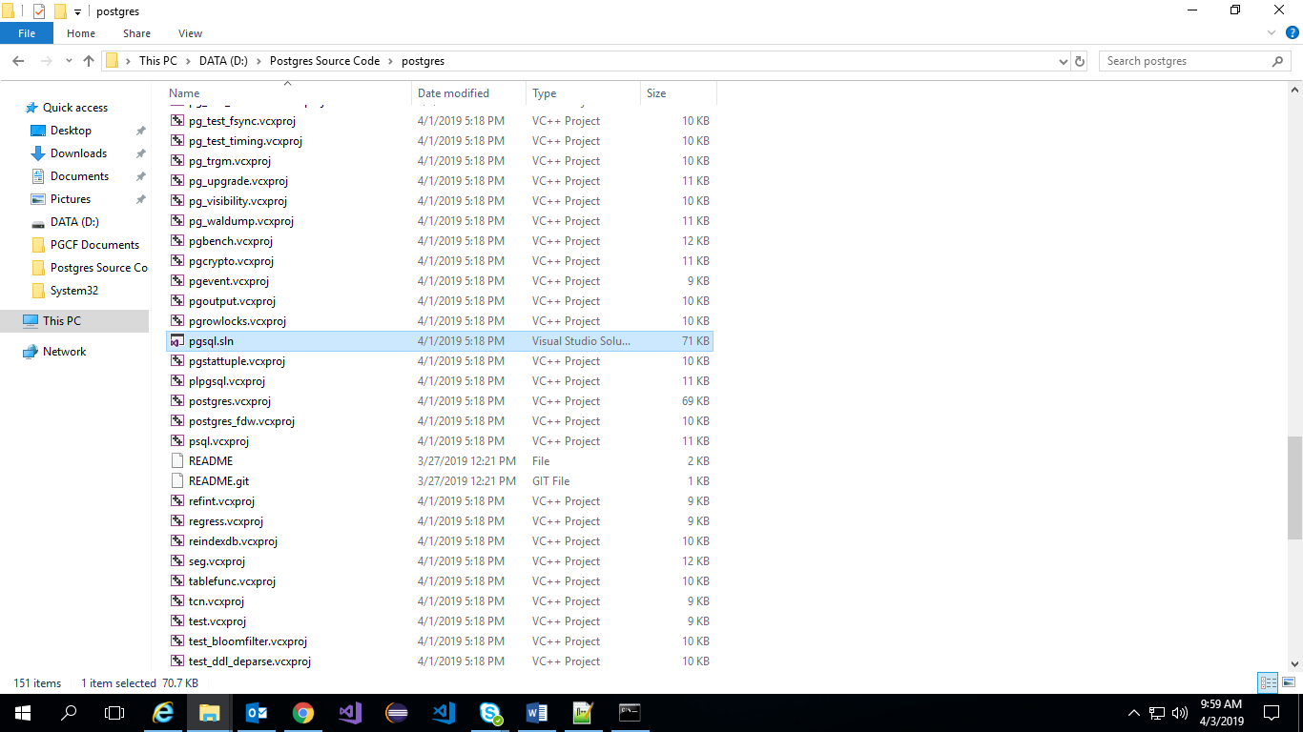Image resolution: width=1303 pixels, height=732 pixels.
Task: Click the pgsql.sln Visual Studio solution icon
Action: [177, 341]
